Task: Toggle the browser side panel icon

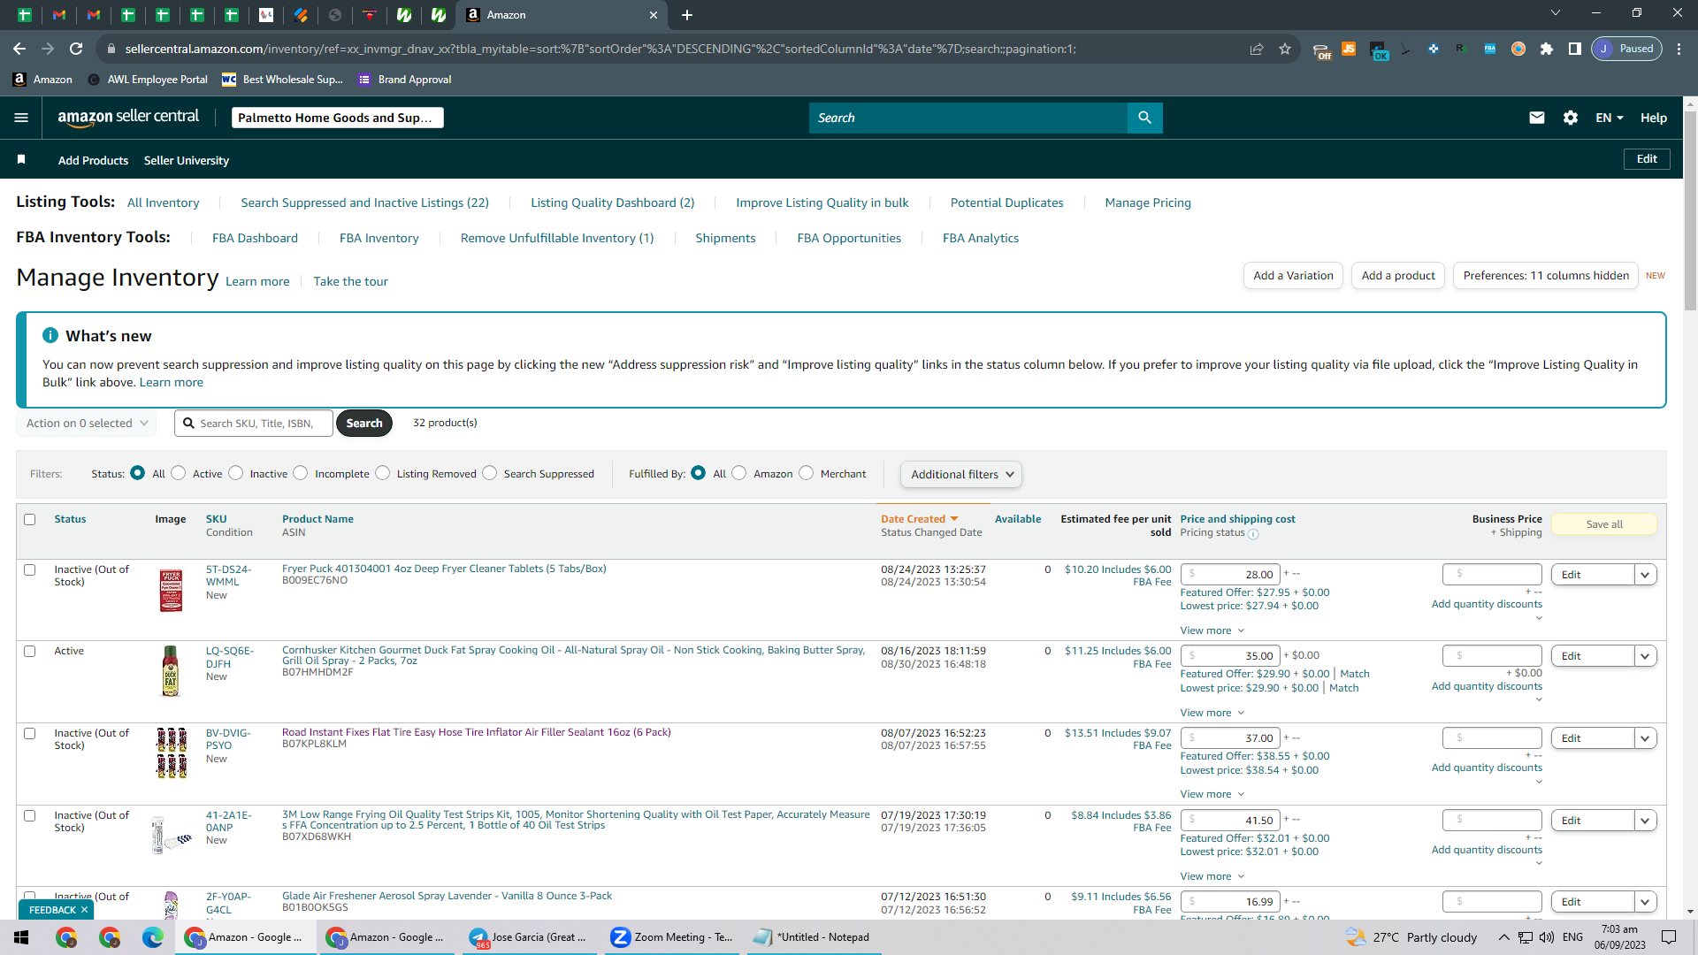Action: 1575,49
